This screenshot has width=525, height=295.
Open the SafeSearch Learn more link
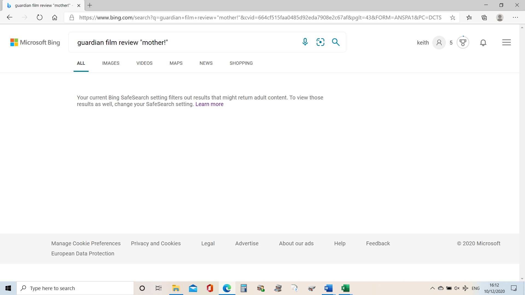pos(209,104)
